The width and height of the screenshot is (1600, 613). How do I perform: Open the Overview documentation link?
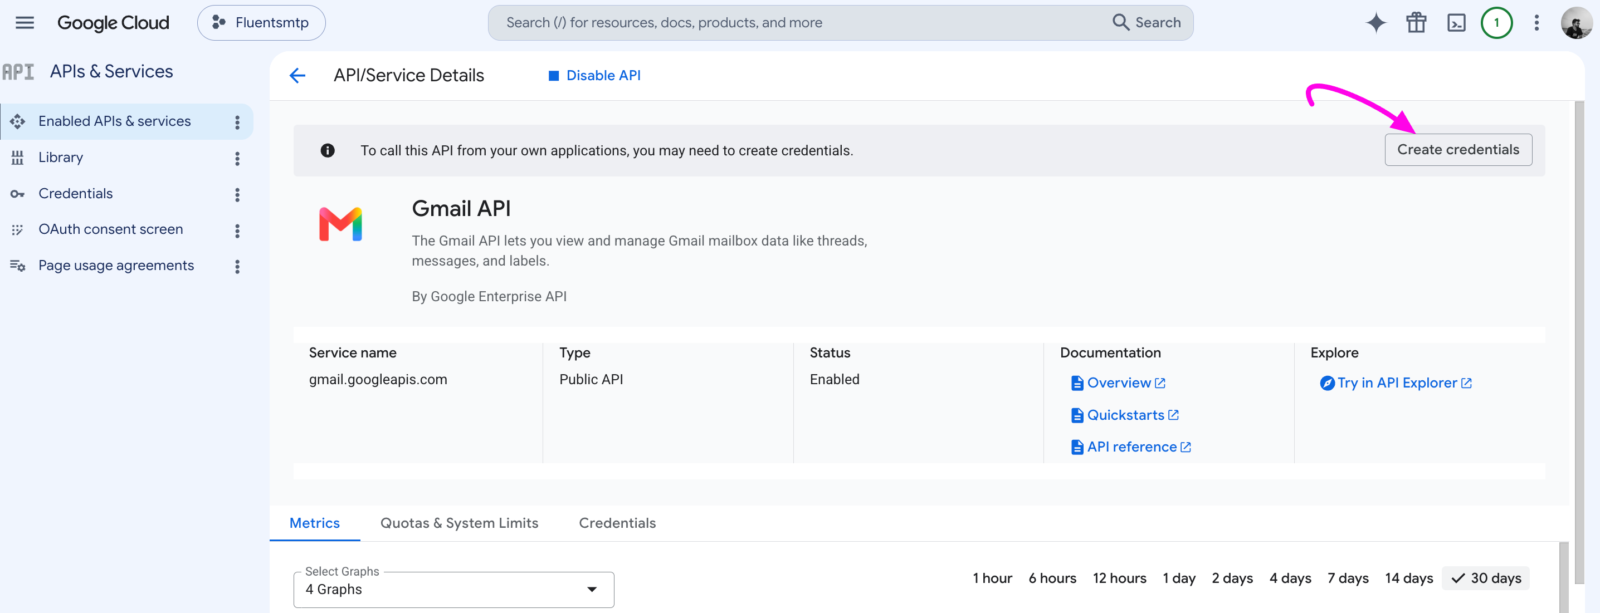pos(1119,383)
